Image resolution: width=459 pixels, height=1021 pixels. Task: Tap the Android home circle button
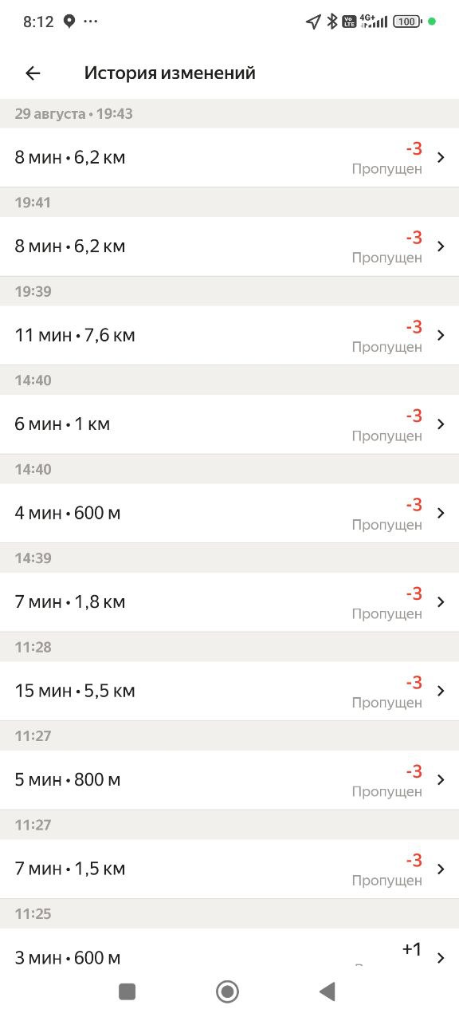228,991
